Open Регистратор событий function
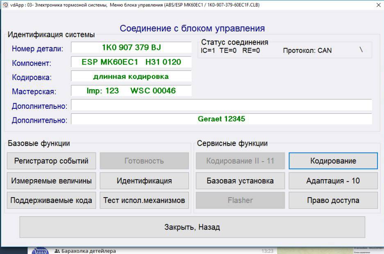 51,161
